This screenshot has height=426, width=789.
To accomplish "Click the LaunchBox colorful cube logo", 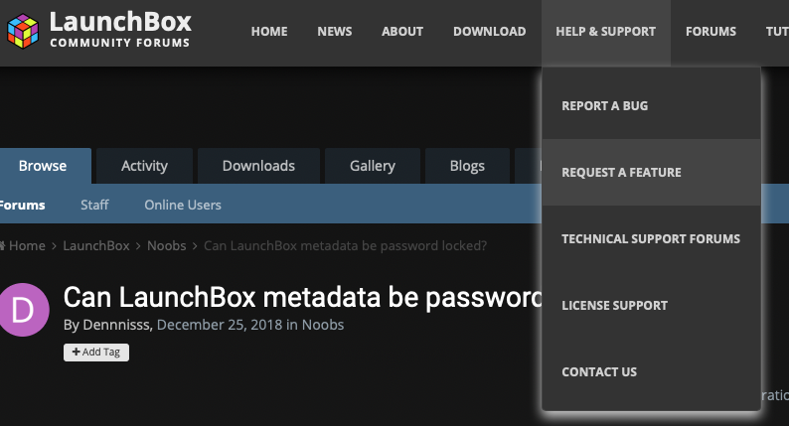I will (23, 31).
